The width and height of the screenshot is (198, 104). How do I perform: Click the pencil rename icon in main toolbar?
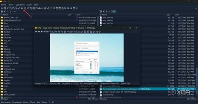(x=19, y=8)
